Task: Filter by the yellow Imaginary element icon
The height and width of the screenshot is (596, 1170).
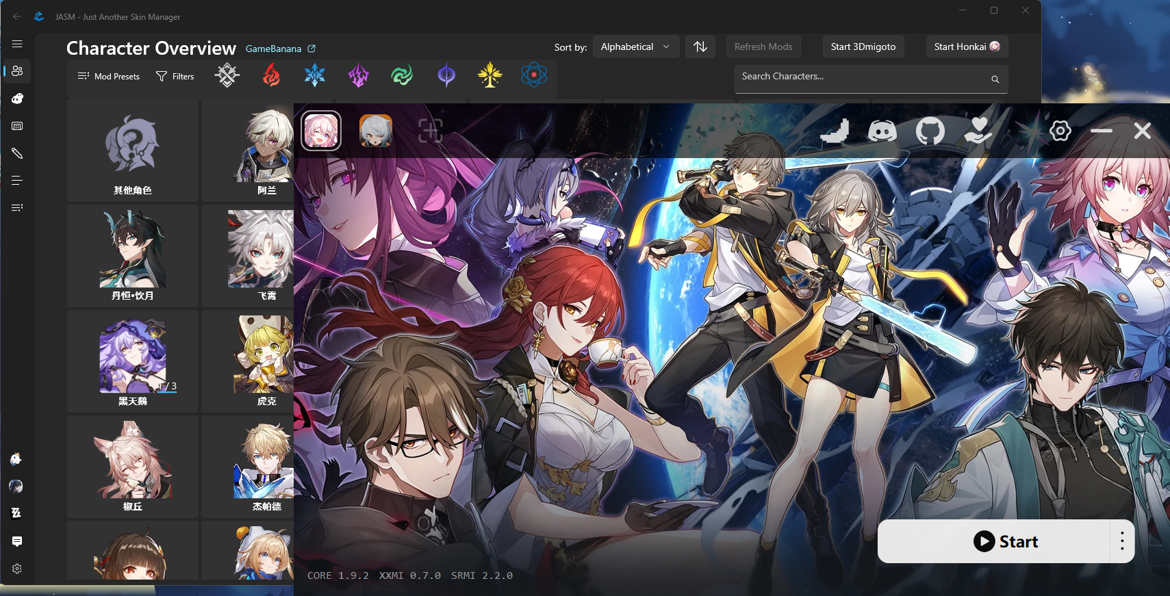Action: [x=490, y=75]
